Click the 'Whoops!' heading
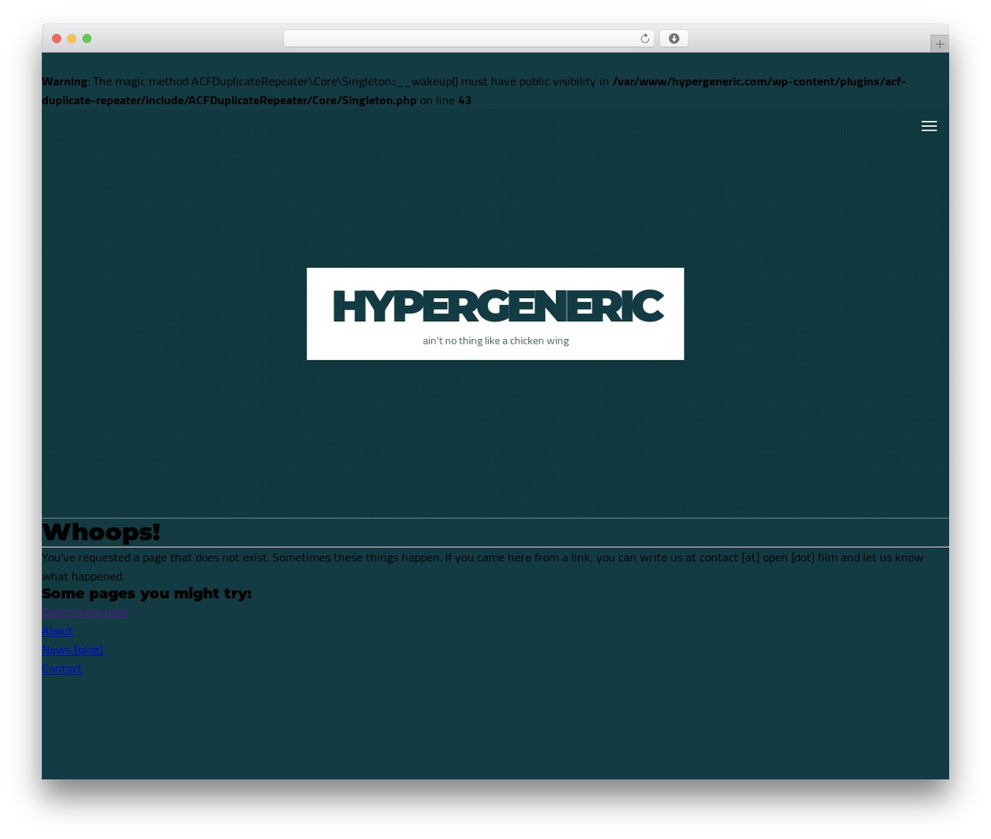 tap(101, 533)
